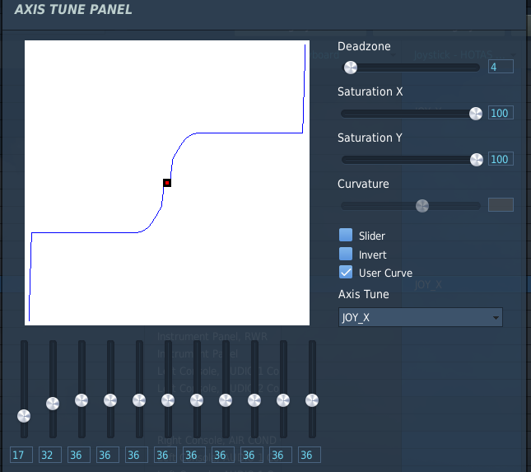Click the disabled Curvature slider knob

coord(422,206)
